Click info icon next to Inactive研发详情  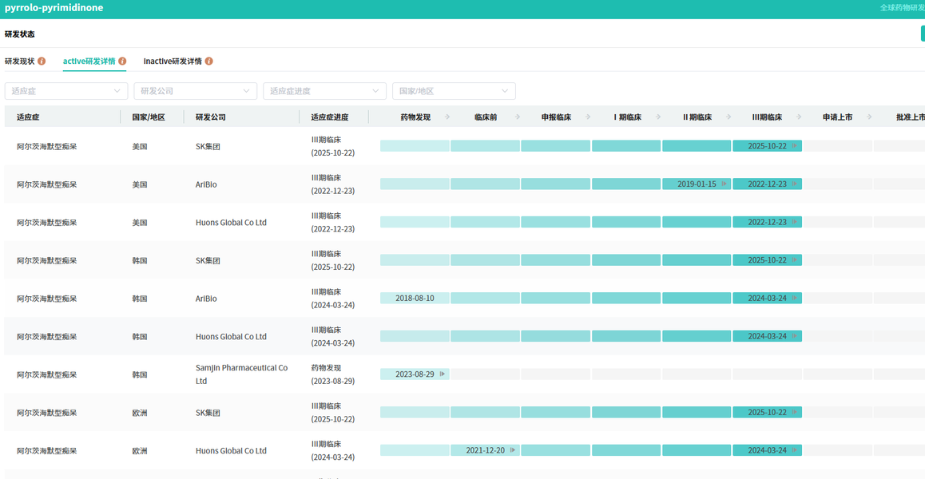tap(208, 61)
